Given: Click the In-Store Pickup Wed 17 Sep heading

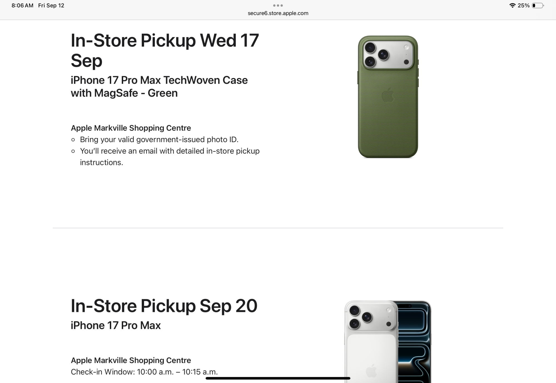Looking at the screenshot, I should pyautogui.click(x=165, y=50).
